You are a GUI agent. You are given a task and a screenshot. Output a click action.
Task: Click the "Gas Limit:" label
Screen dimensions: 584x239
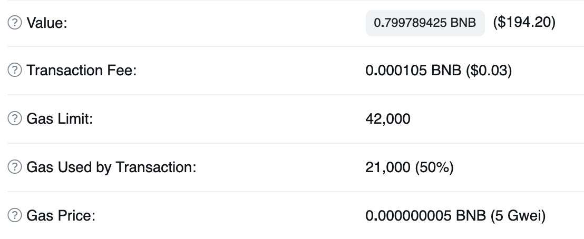pyautogui.click(x=60, y=119)
